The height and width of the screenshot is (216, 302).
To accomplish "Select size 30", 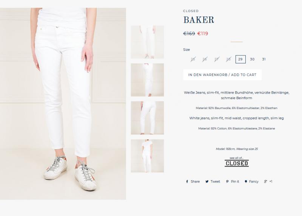I will [x=252, y=59].
